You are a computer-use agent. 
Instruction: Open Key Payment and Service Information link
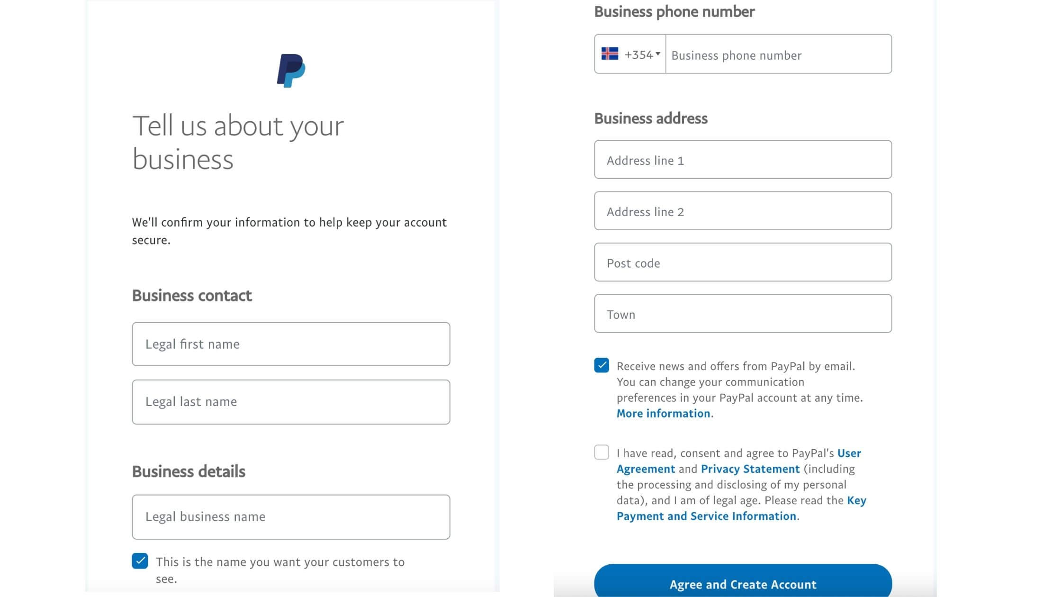coord(741,508)
